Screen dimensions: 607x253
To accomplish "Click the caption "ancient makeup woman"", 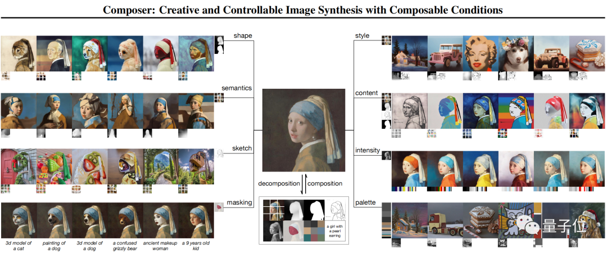I will [x=160, y=246].
